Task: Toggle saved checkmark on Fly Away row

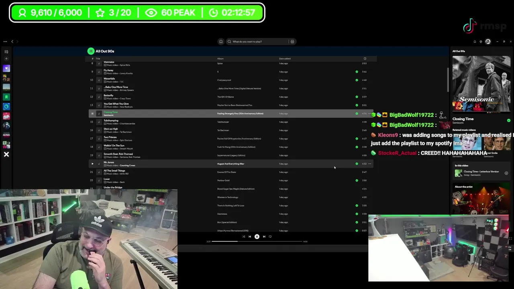Action: pos(357,72)
